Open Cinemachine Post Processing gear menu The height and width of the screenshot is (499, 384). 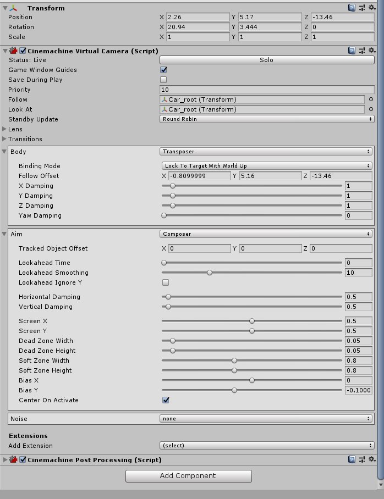coord(372,459)
